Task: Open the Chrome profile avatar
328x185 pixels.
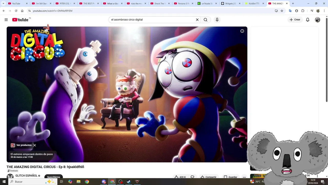Action: pos(318,11)
